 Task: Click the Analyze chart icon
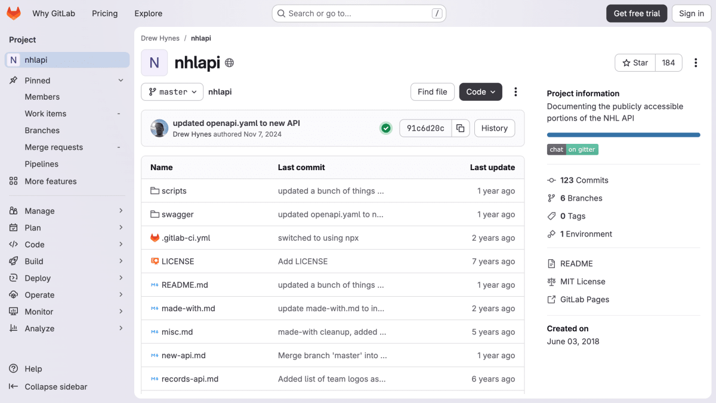[x=13, y=328]
